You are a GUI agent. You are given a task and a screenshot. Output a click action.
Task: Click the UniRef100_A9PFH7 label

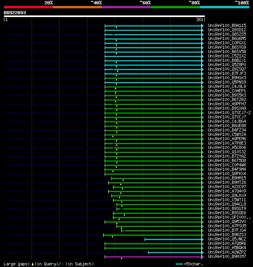(227, 104)
